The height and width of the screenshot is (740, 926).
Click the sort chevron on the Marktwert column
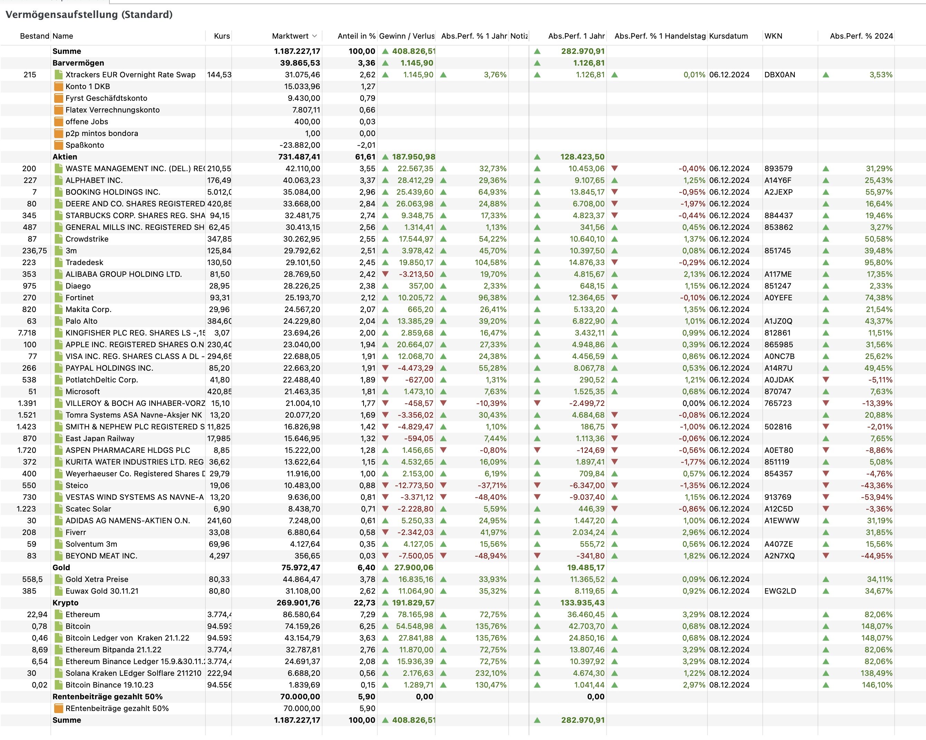coord(315,36)
